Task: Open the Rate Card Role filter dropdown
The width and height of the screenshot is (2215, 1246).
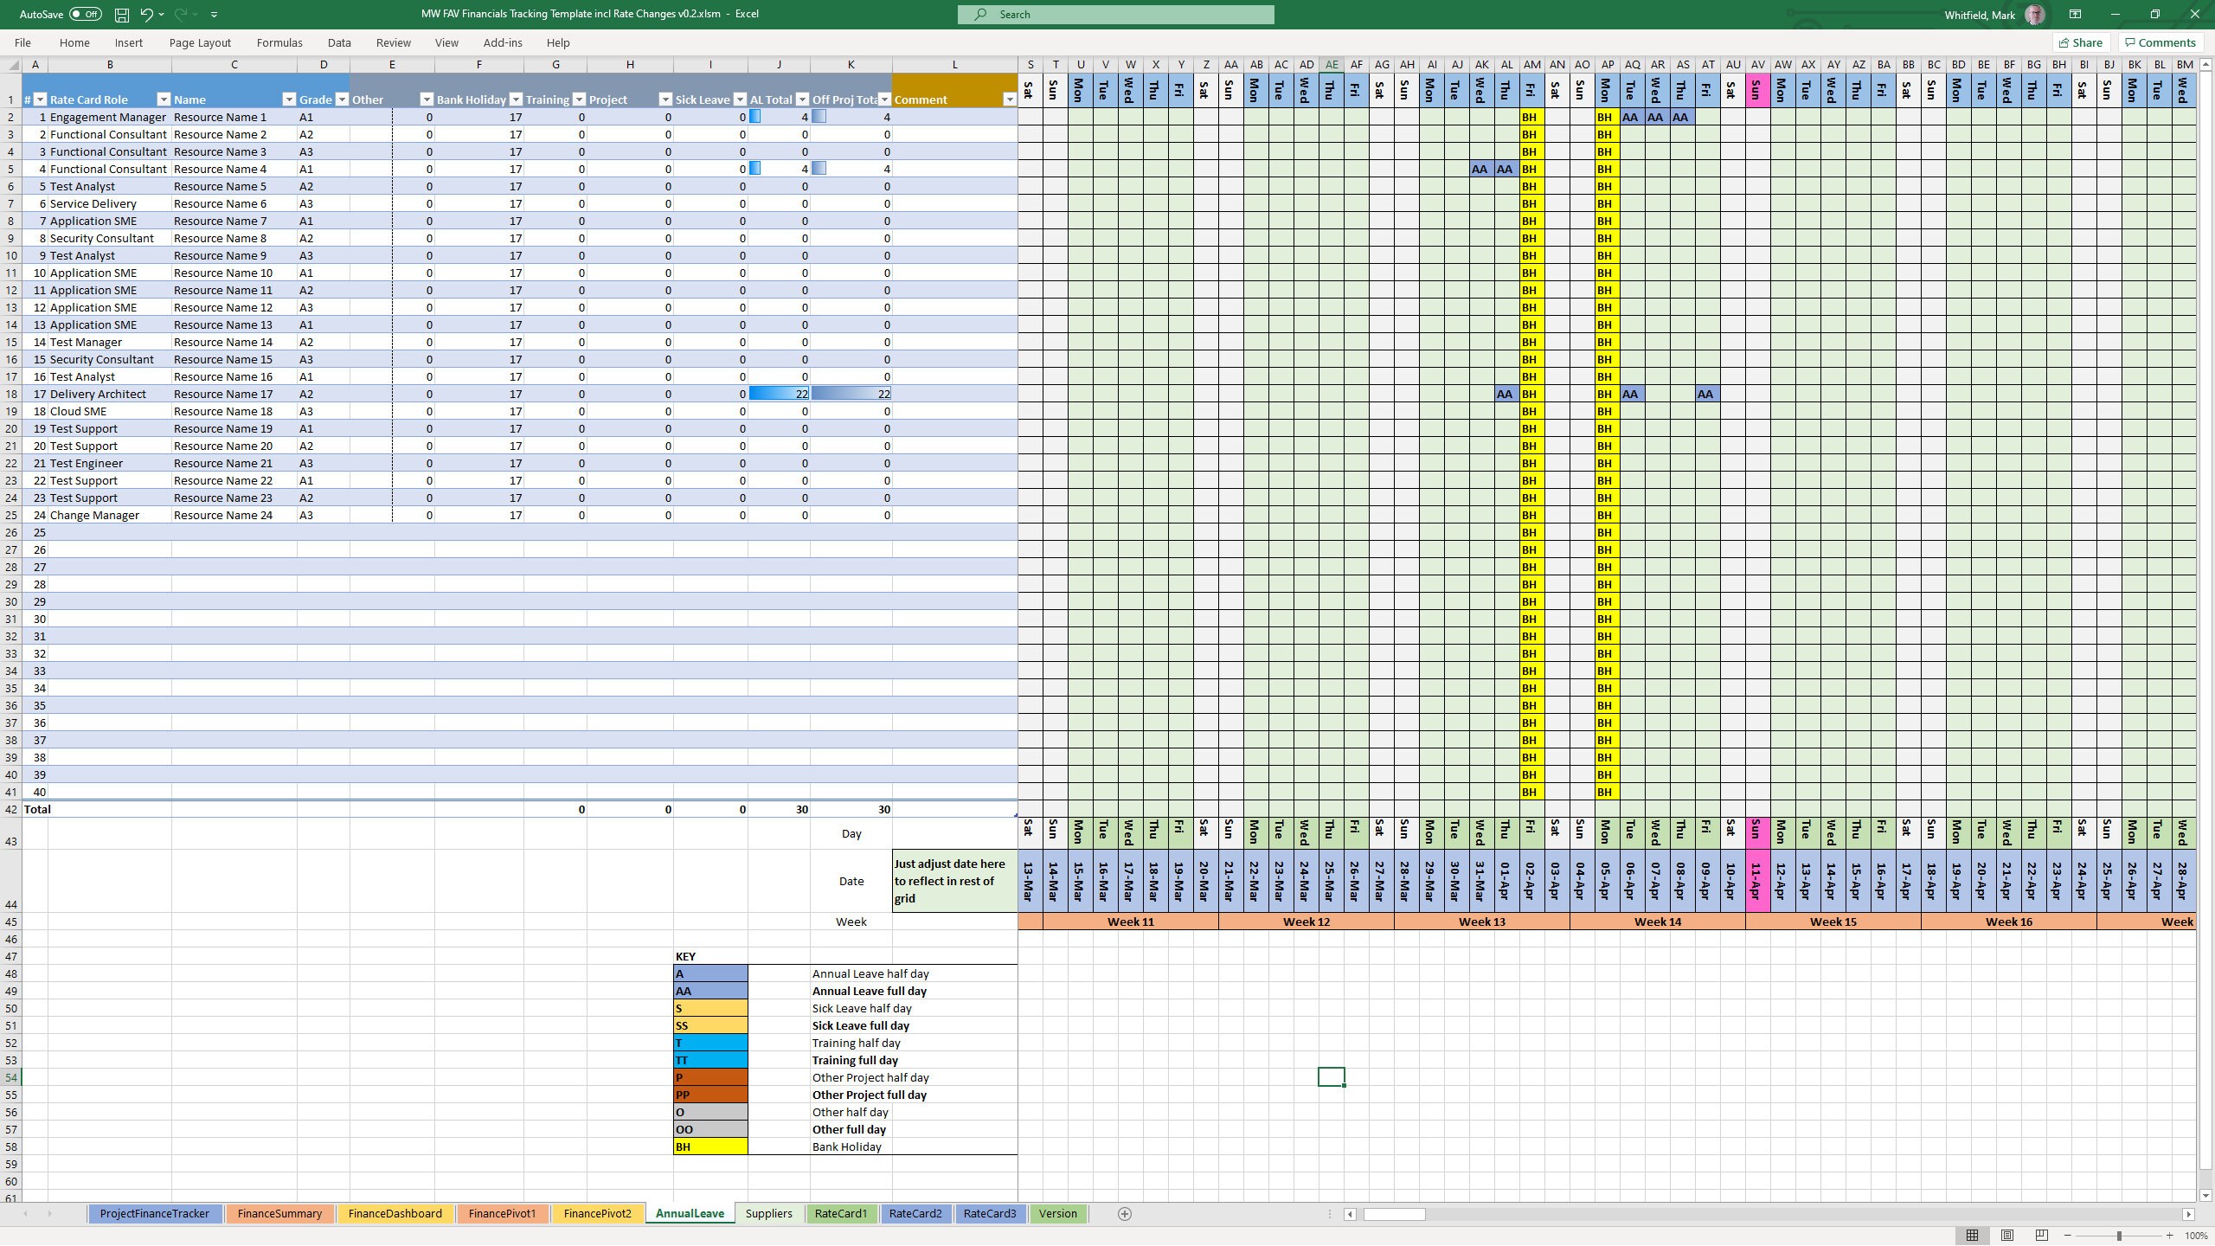Action: [x=162, y=99]
